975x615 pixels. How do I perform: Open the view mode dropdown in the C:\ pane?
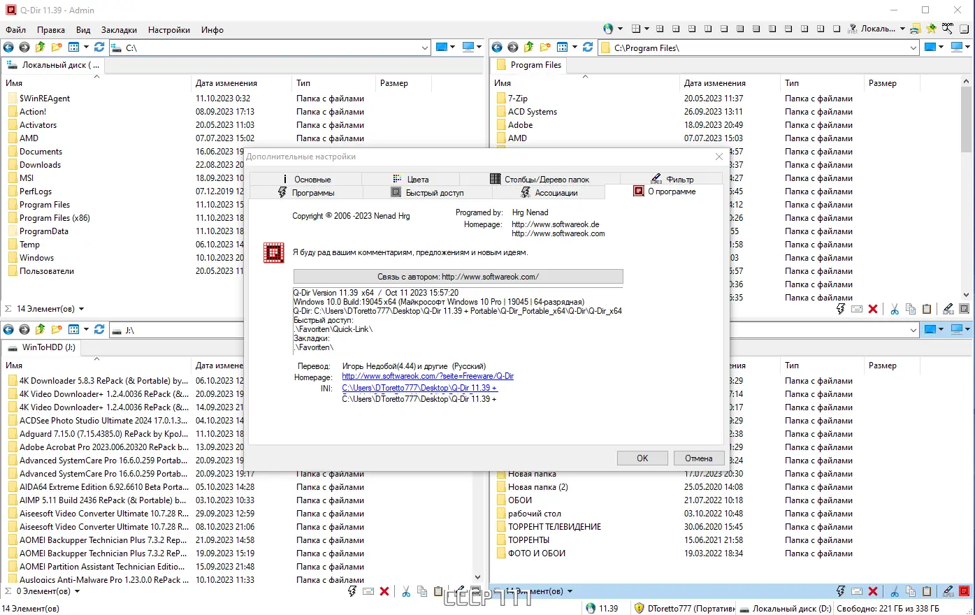(86, 48)
